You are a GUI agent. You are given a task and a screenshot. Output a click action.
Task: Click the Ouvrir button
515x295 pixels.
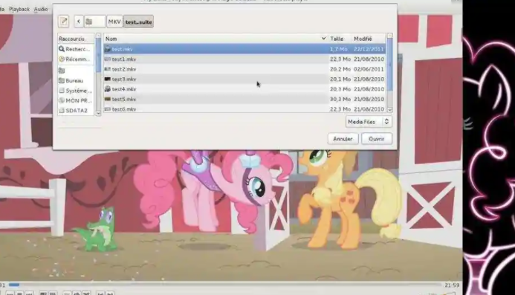(376, 139)
